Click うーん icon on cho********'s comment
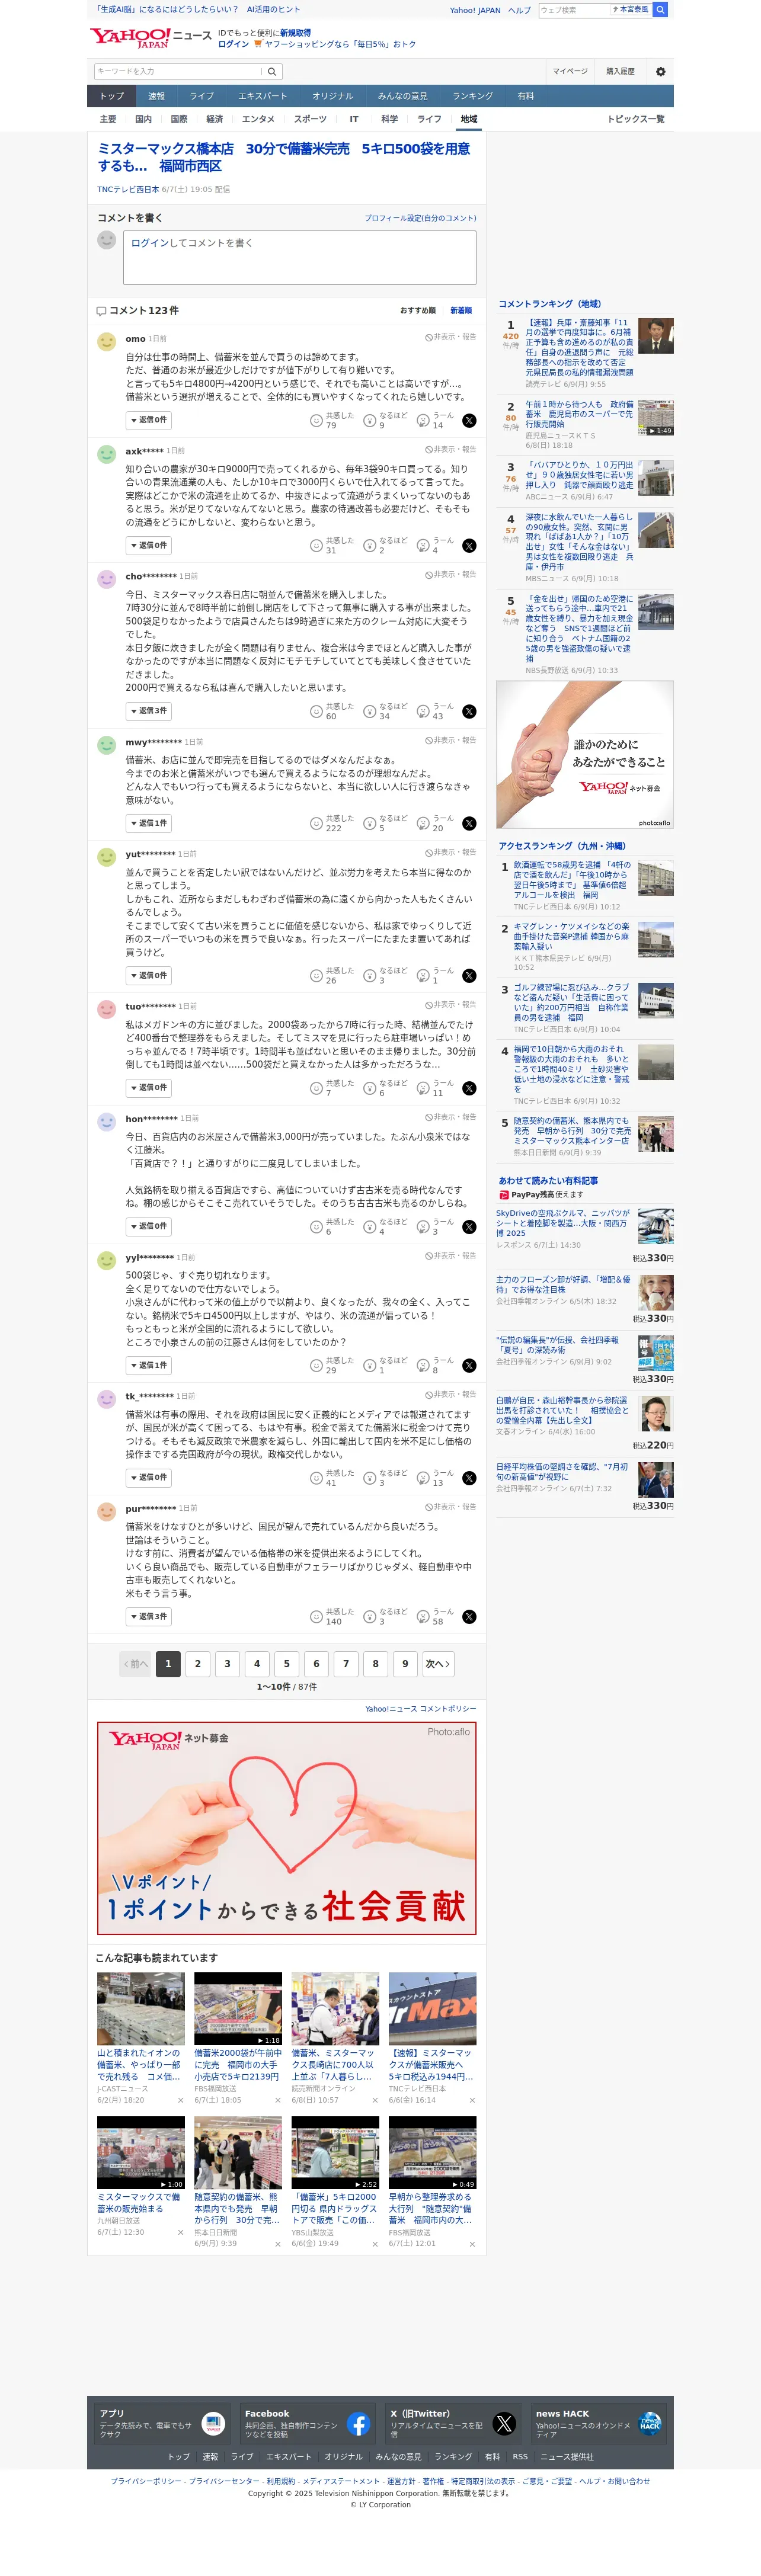Viewport: 761px width, 2576px height. pos(423,711)
